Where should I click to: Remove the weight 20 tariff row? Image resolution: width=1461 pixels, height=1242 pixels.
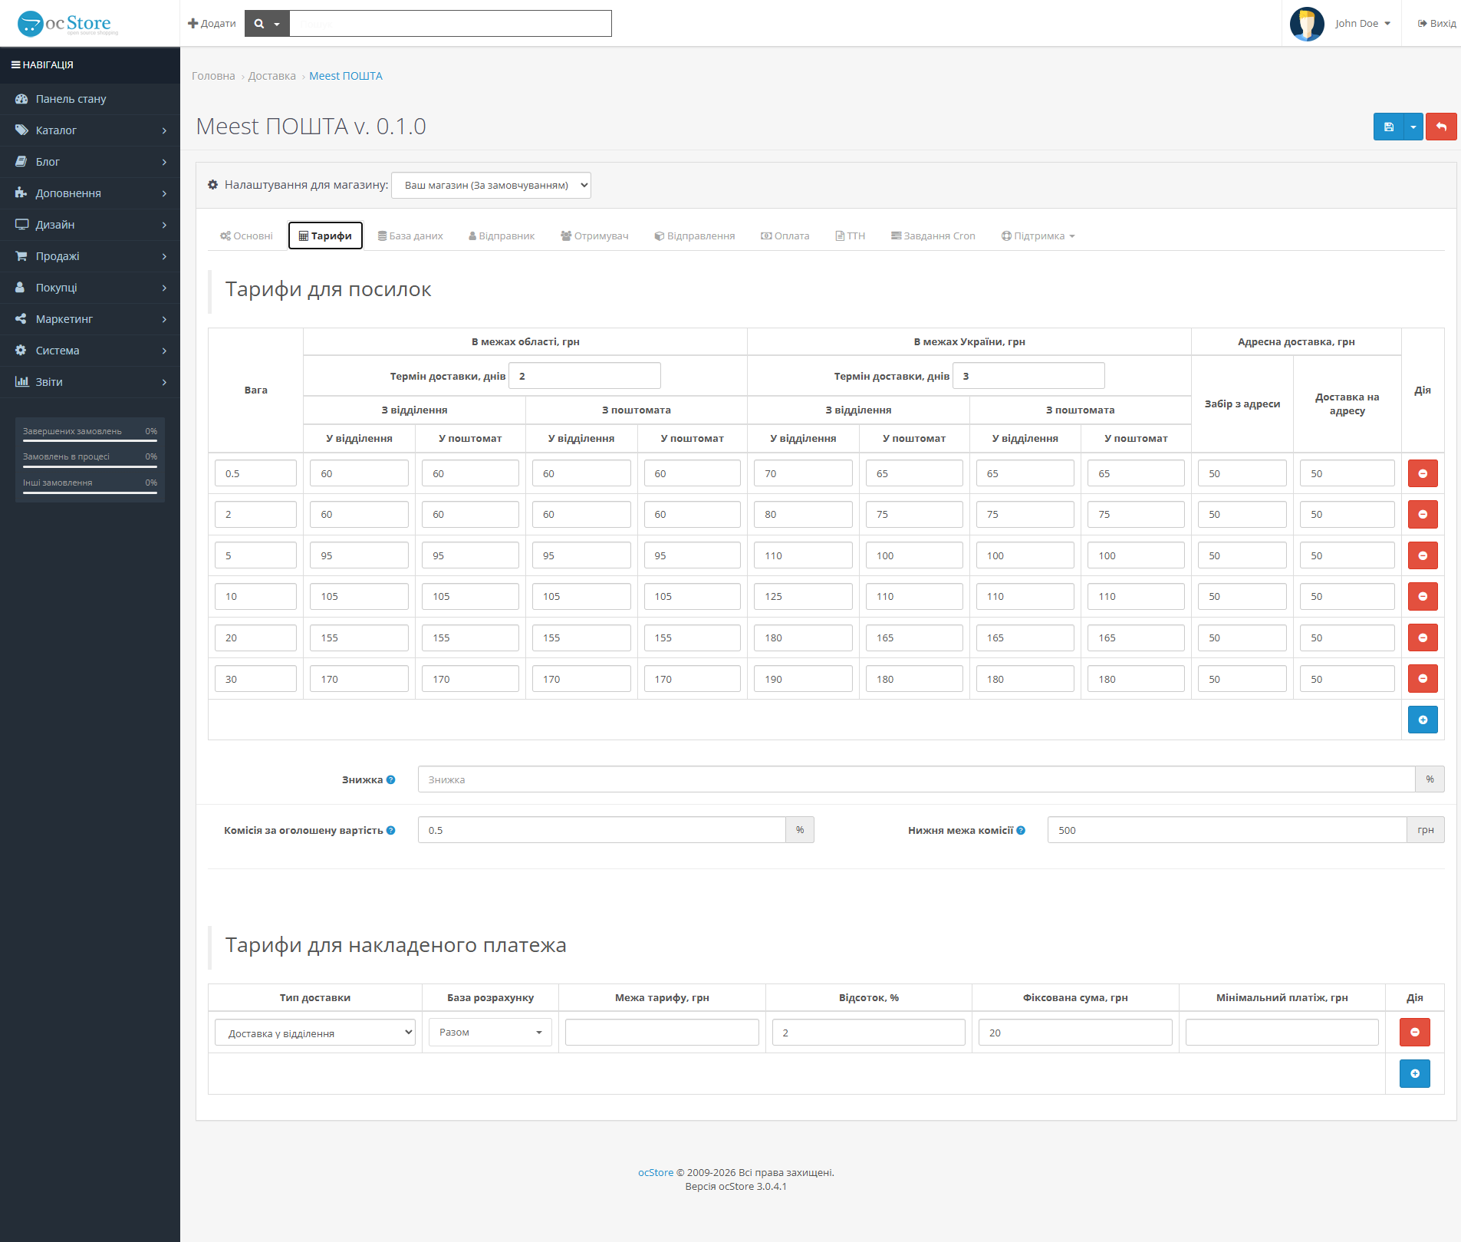(1423, 637)
